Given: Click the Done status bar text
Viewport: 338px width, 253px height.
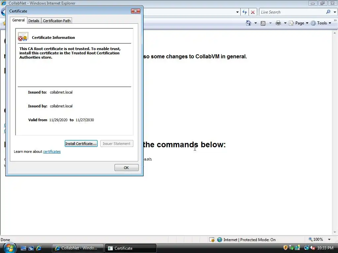Looking at the screenshot, I should [5, 240].
